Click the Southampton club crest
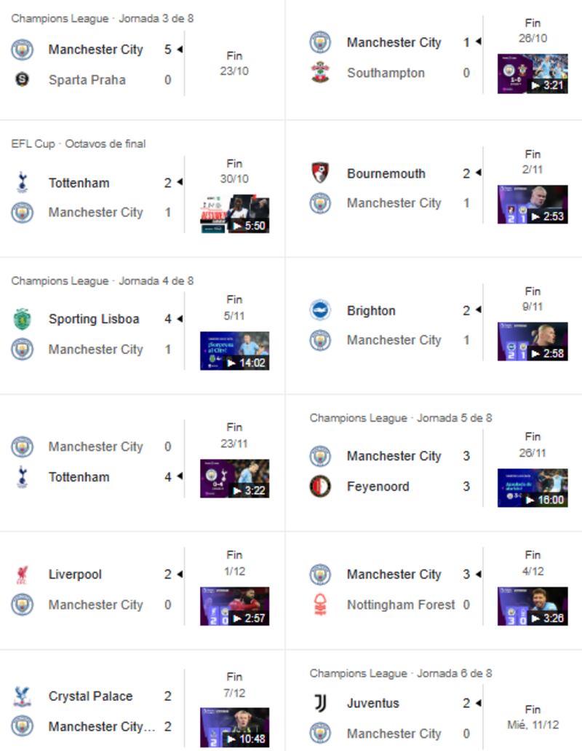Viewport: 582px width, 751px height. (x=320, y=73)
